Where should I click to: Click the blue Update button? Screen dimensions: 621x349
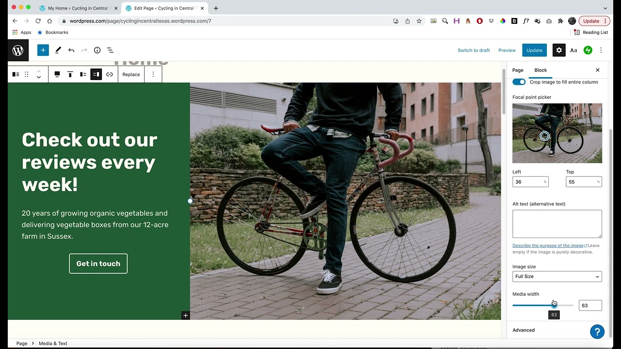coord(534,50)
